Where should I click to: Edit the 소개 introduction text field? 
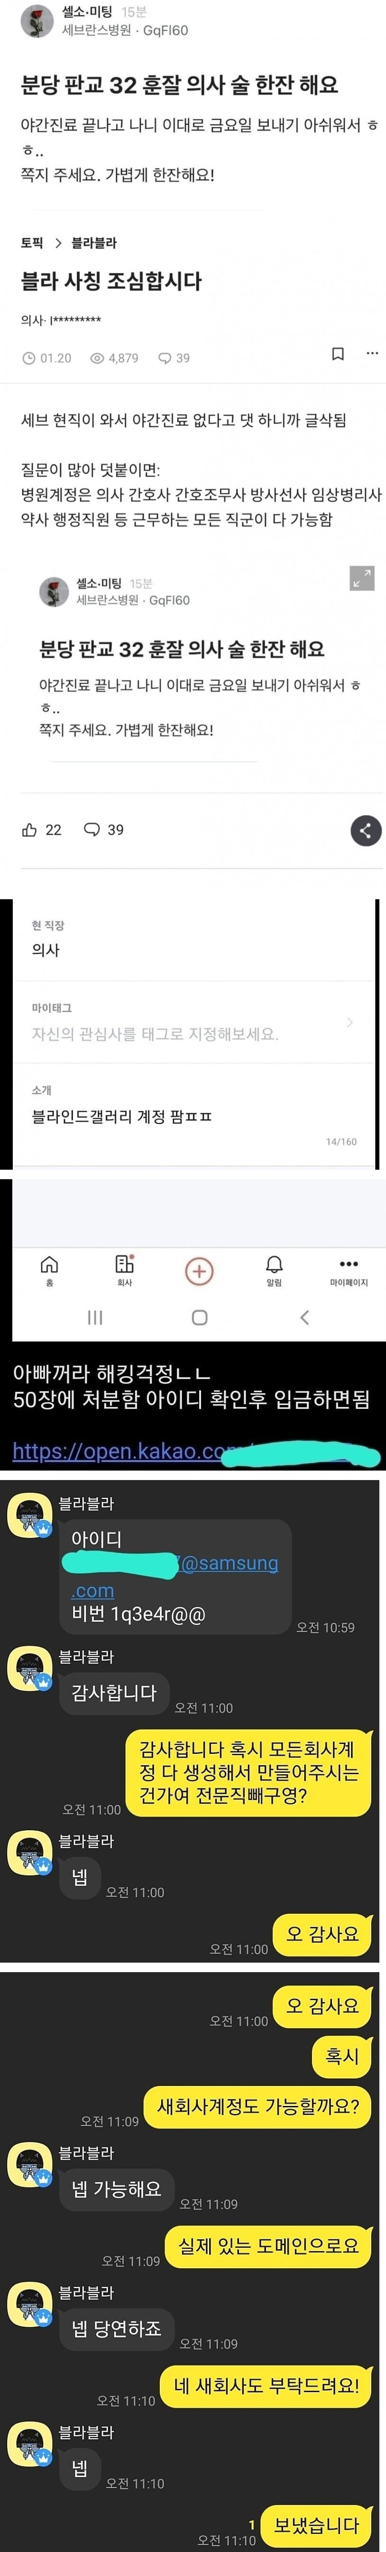193,1116
